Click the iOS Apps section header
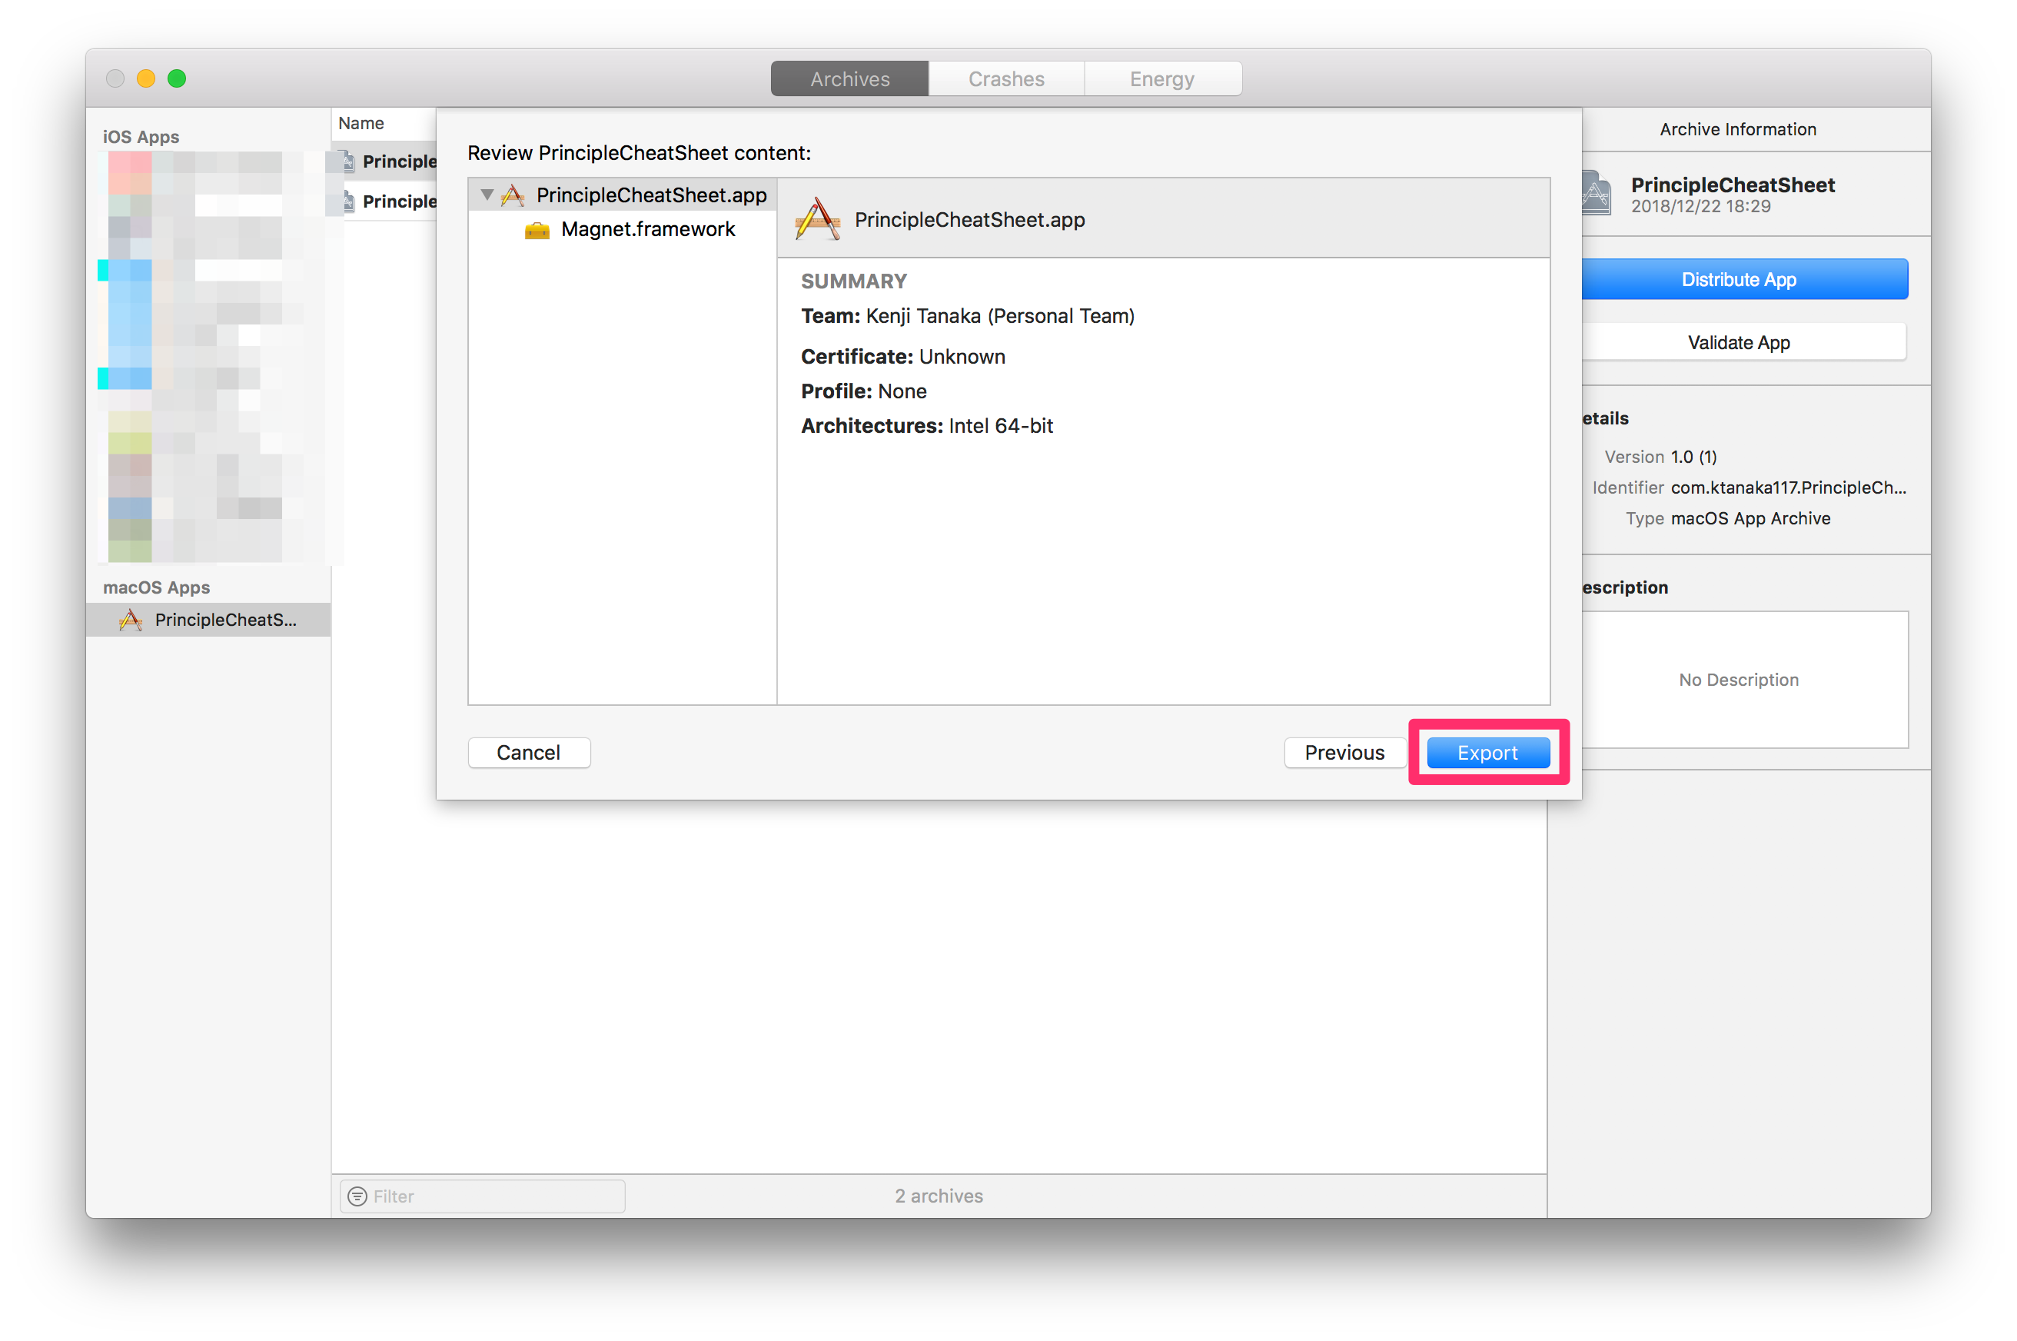Screen dimensions: 2017x1341 pyautogui.click(x=141, y=137)
